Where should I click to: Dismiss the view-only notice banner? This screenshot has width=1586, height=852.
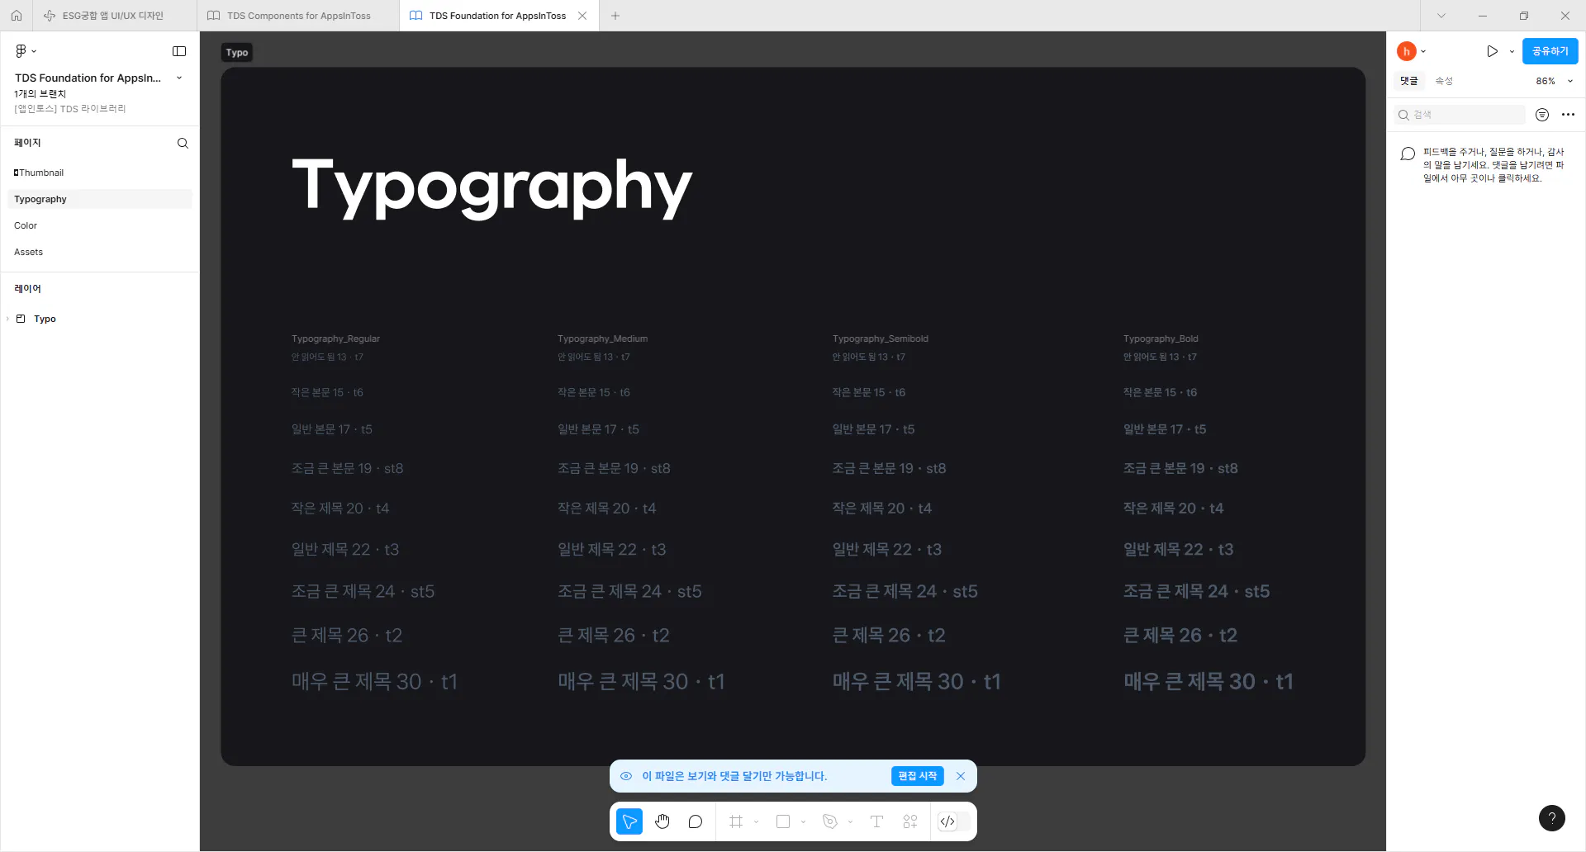(961, 776)
